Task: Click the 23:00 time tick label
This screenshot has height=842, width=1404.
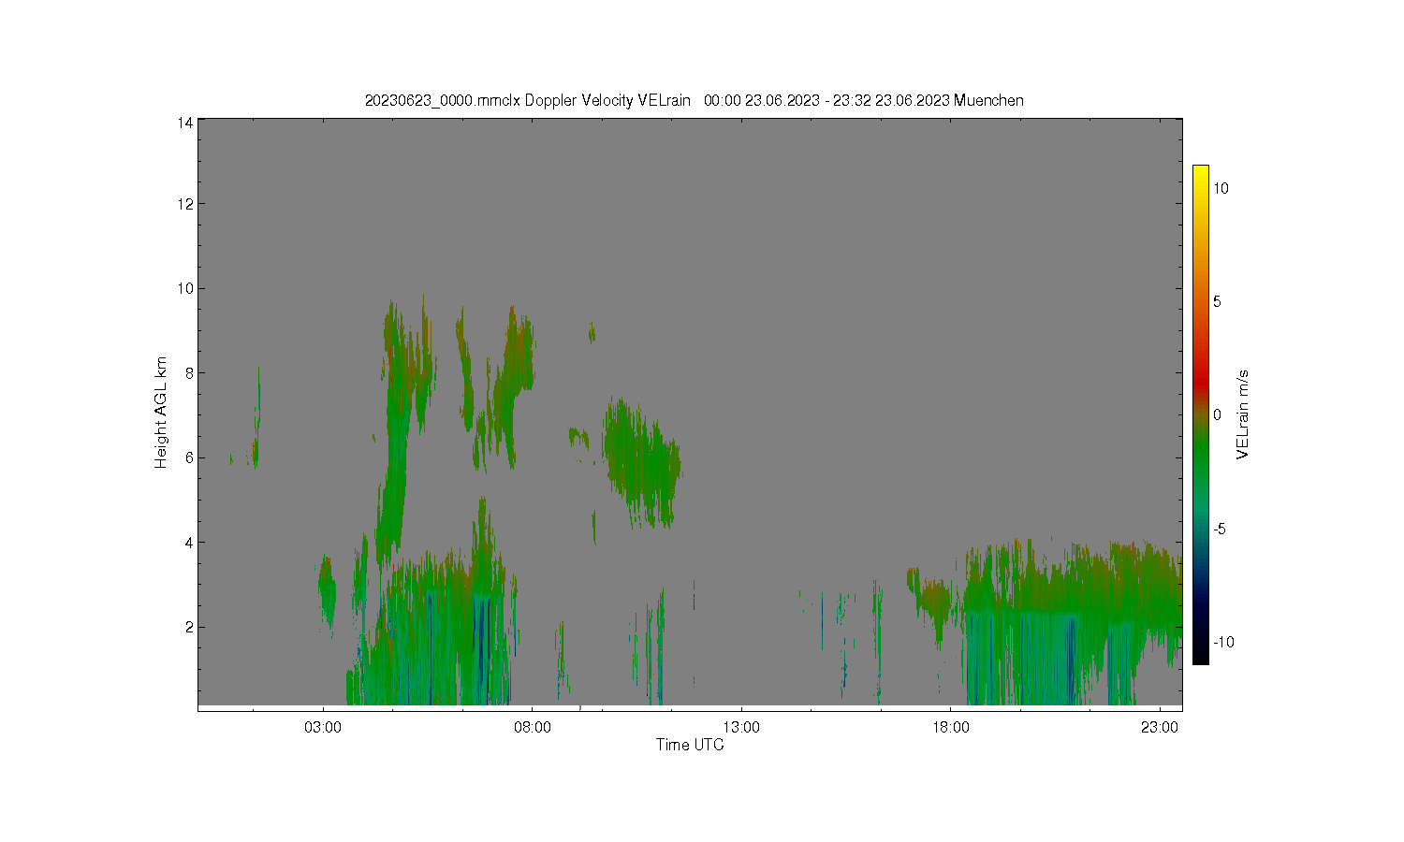Action: [1161, 728]
